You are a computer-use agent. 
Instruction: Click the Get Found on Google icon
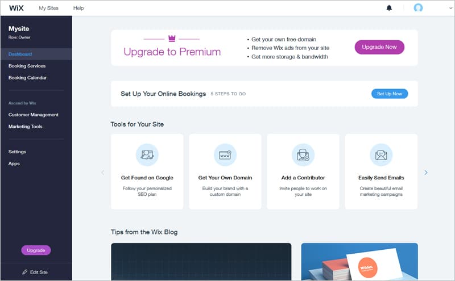coord(147,155)
